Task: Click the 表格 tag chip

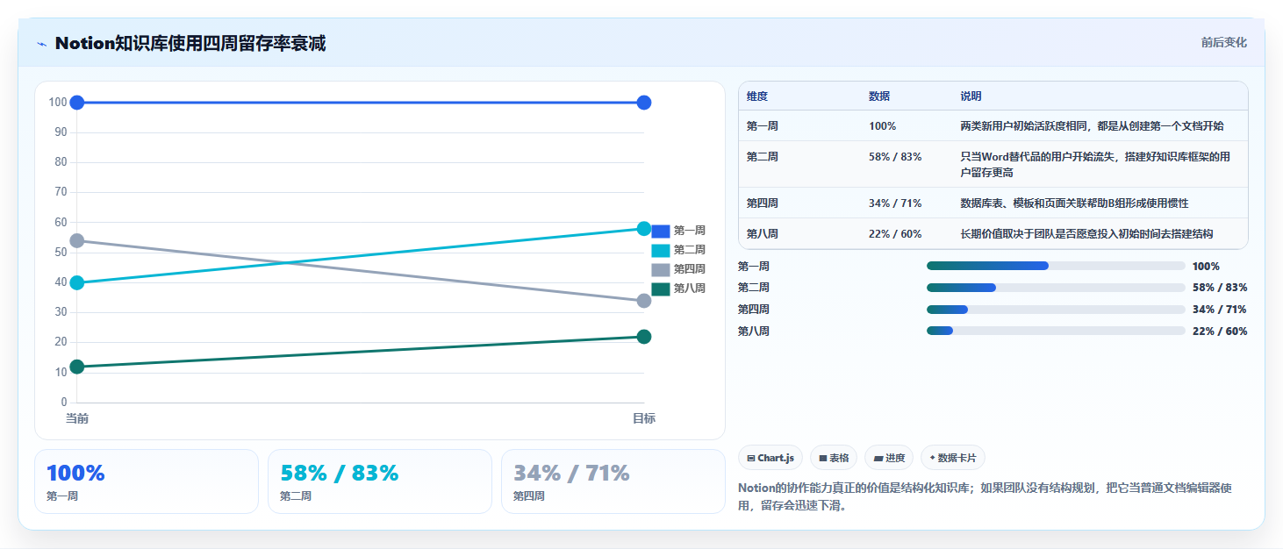Action: point(834,458)
